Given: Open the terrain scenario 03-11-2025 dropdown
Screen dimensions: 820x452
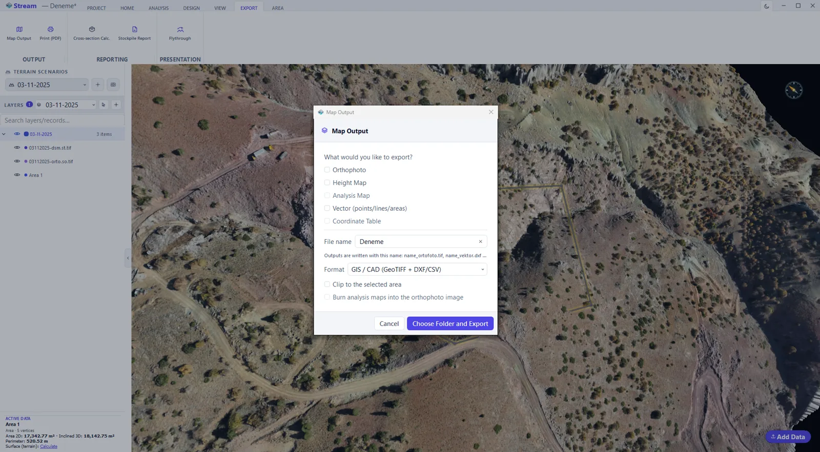Looking at the screenshot, I should pos(47,85).
